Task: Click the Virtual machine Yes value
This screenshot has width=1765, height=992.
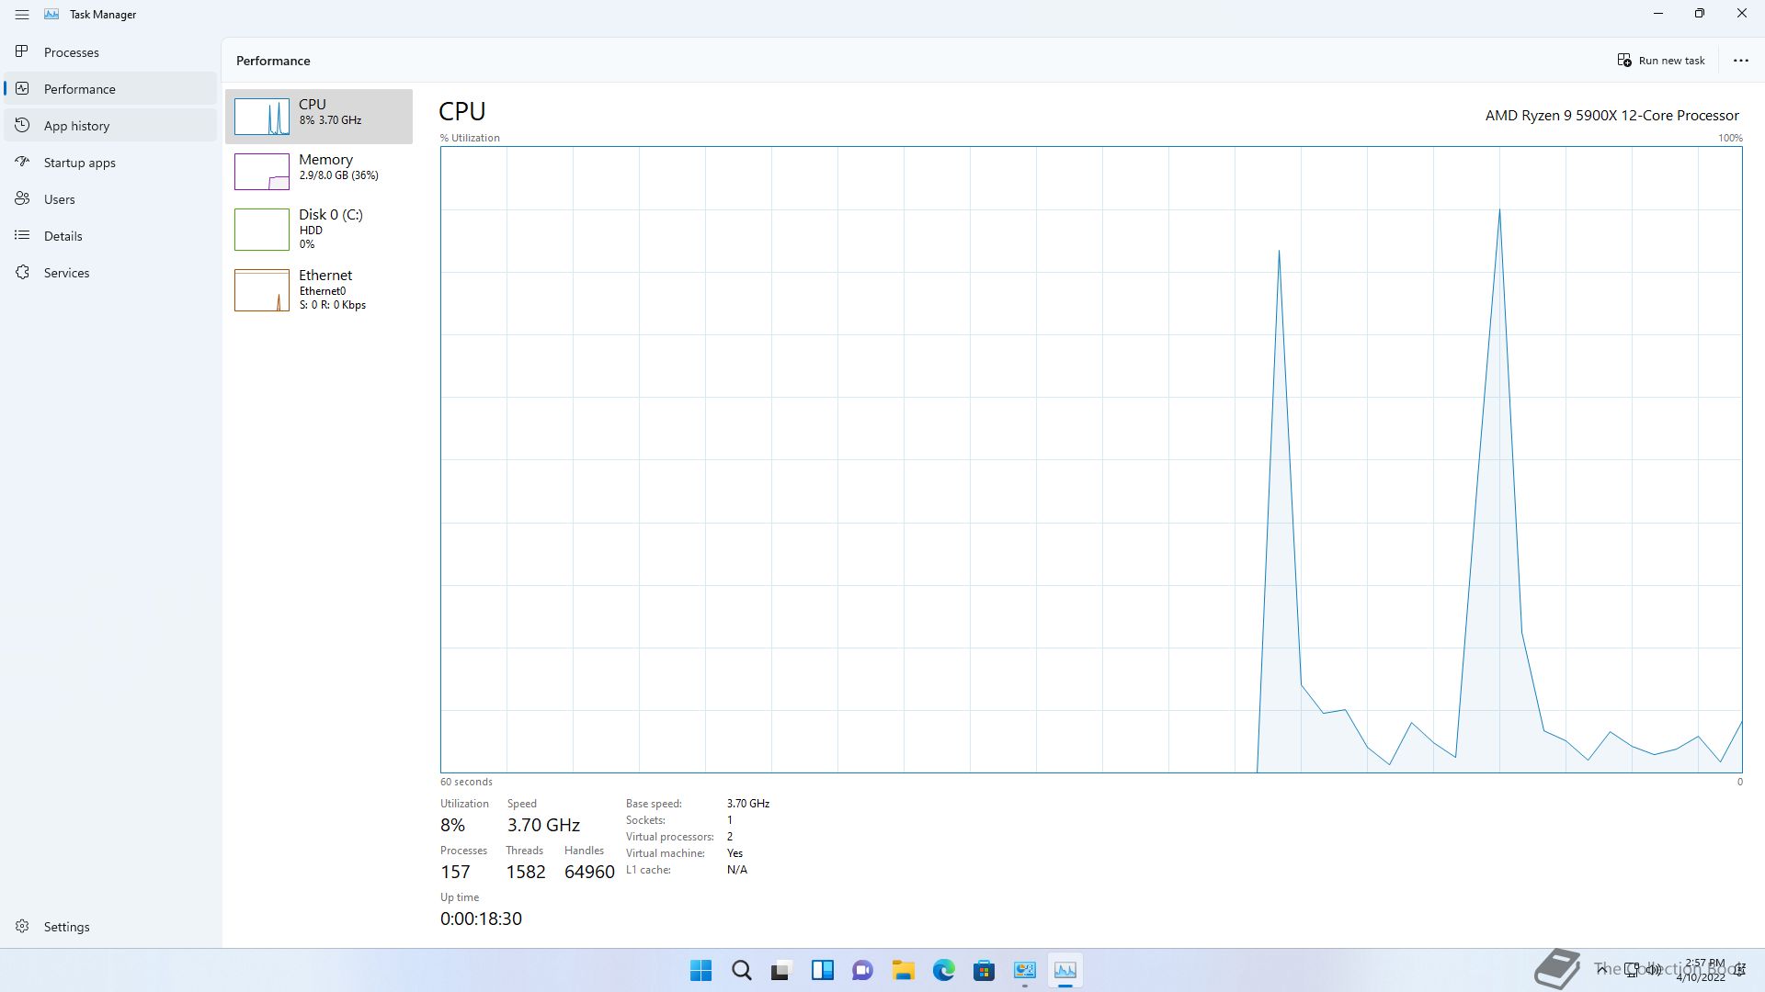Action: 734,853
